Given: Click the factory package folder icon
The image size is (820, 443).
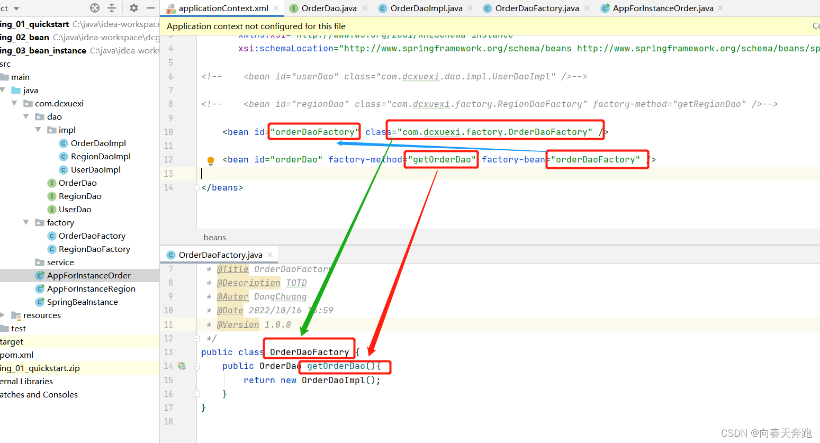Looking at the screenshot, I should coord(40,222).
